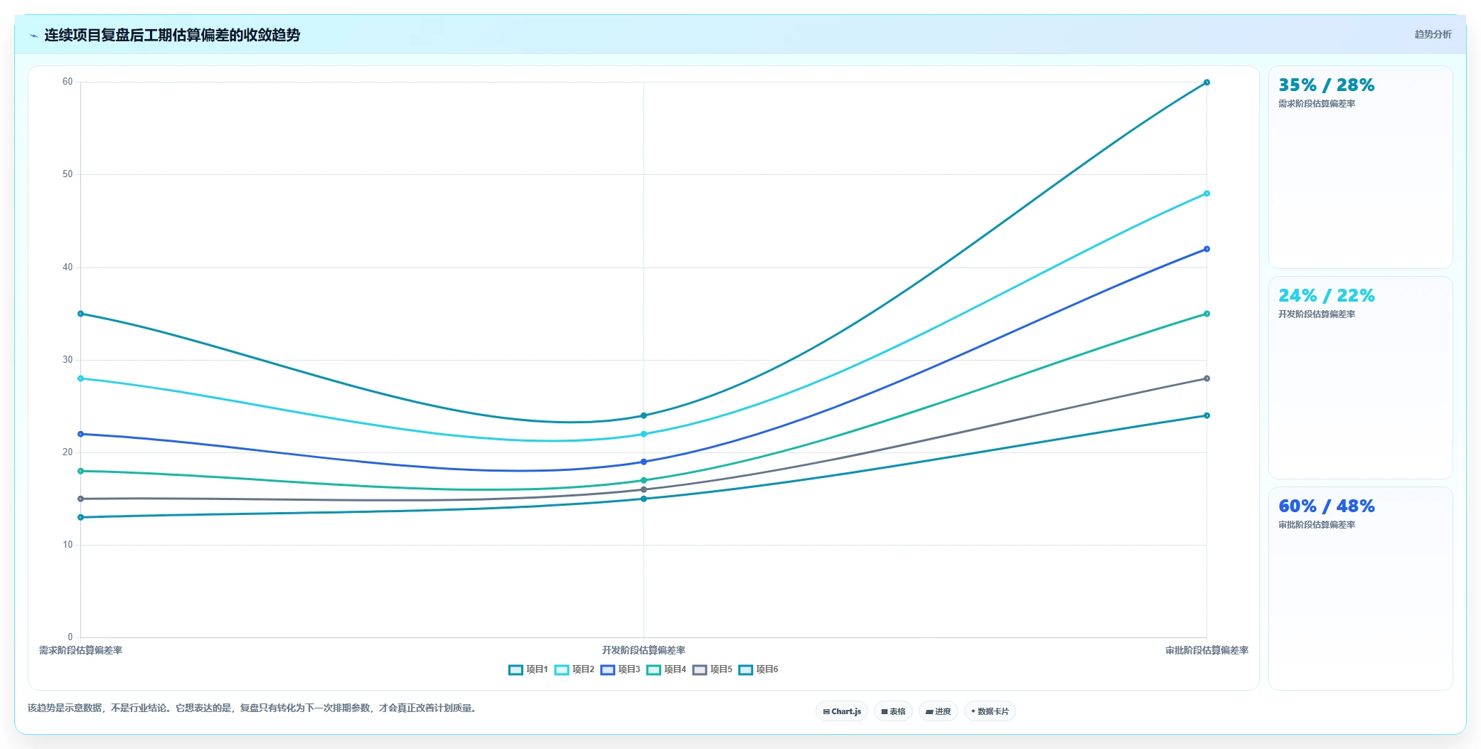Select the 项目6 需求阶段 point at 13
The image size is (1481, 749).
coord(80,517)
